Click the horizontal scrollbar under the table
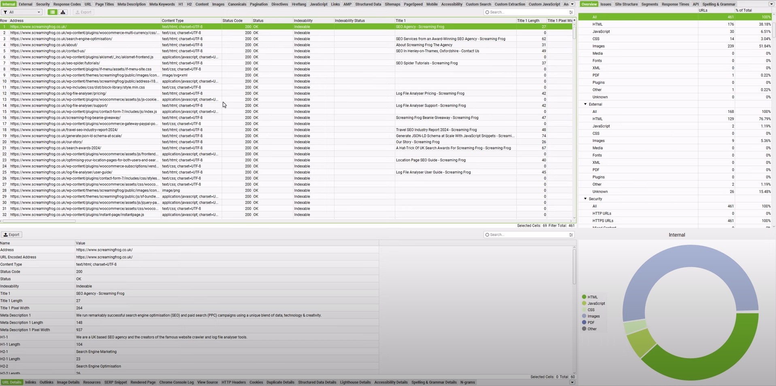The width and height of the screenshot is (776, 386). point(39,221)
